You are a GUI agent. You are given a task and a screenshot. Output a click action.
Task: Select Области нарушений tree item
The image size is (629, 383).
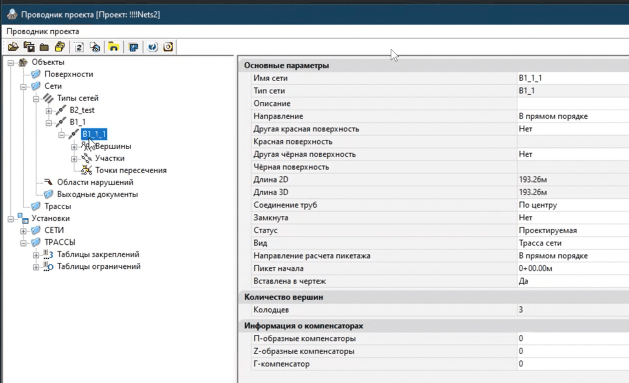[95, 182]
